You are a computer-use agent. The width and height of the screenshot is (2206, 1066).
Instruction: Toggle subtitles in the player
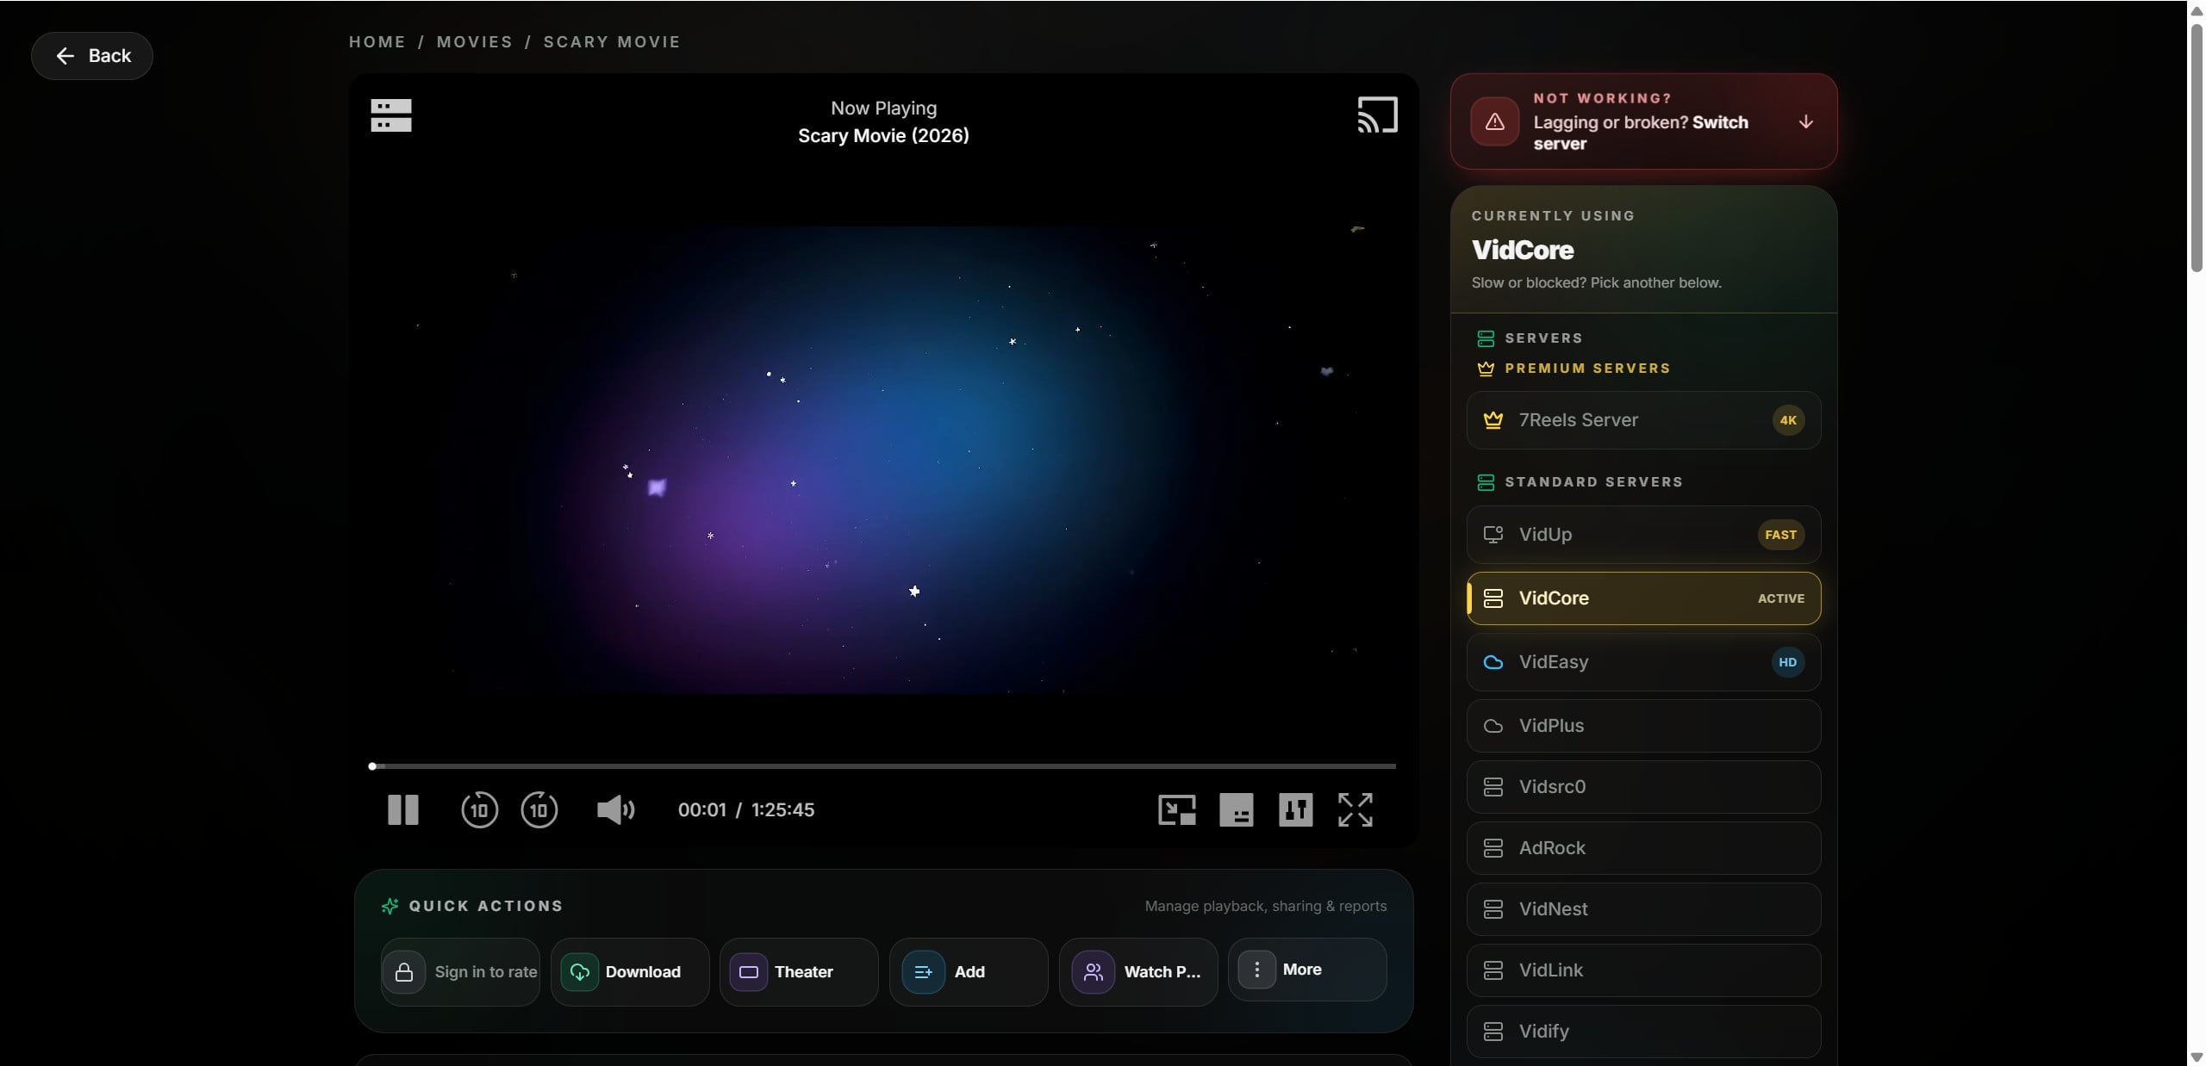[x=1236, y=809]
